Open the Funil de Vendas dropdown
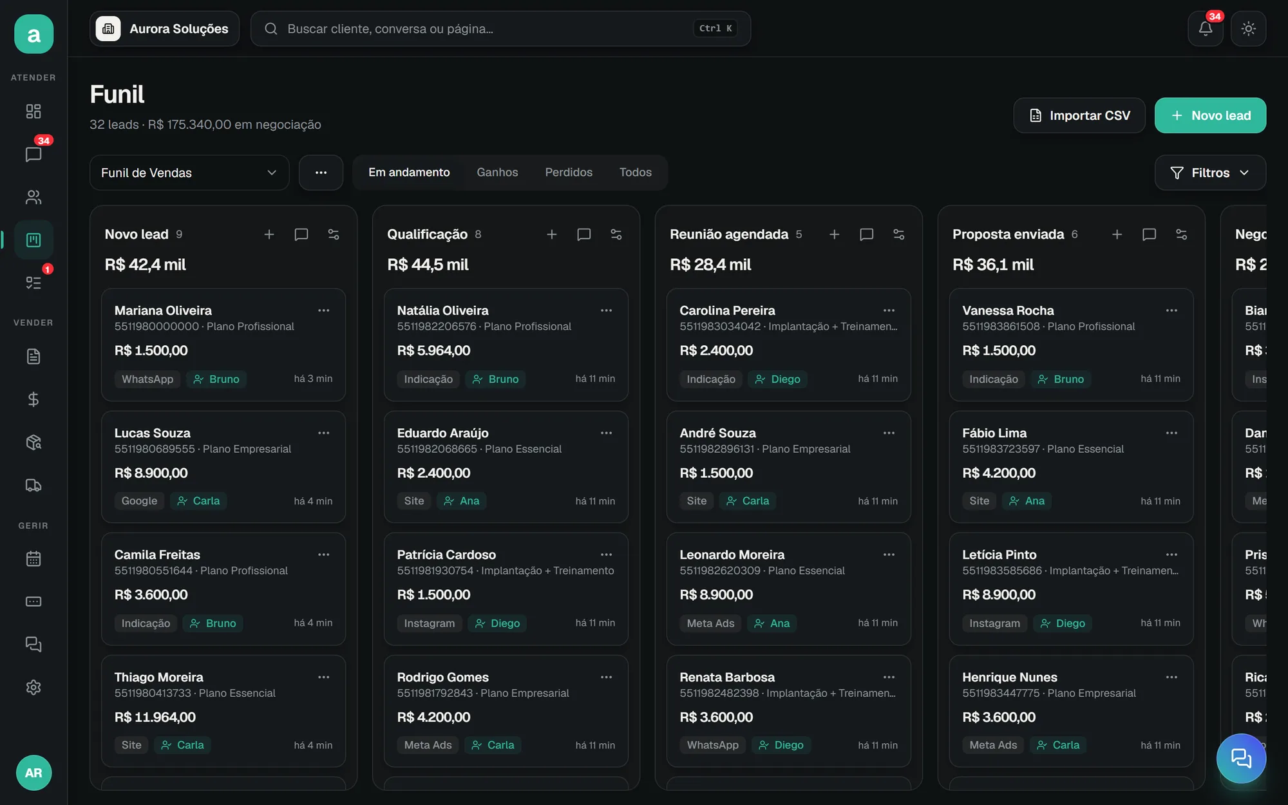This screenshot has height=805, width=1288. (x=189, y=173)
